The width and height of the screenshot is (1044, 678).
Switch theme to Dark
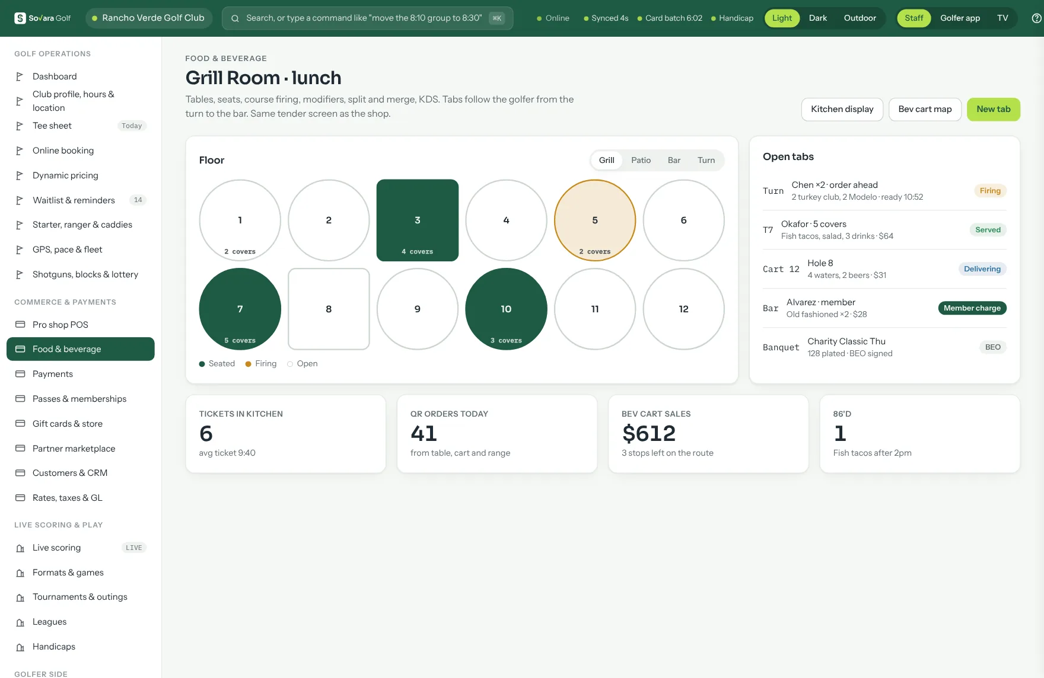pos(817,18)
